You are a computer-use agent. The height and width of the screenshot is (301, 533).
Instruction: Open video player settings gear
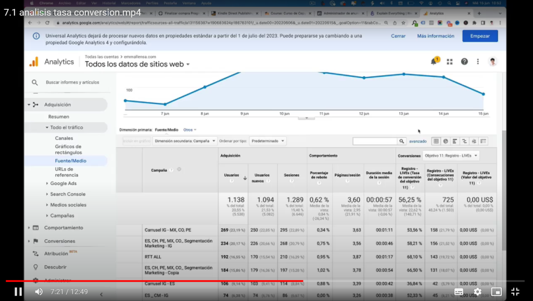click(478, 292)
